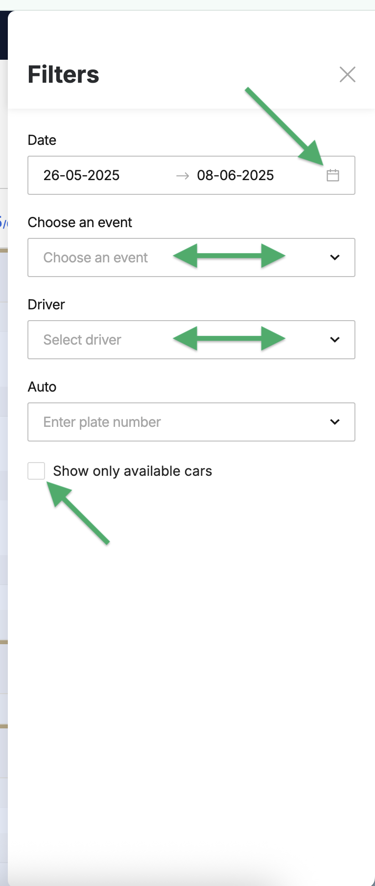Image resolution: width=375 pixels, height=886 pixels.
Task: Expand the Enter plate number chevron
Action: [335, 422]
